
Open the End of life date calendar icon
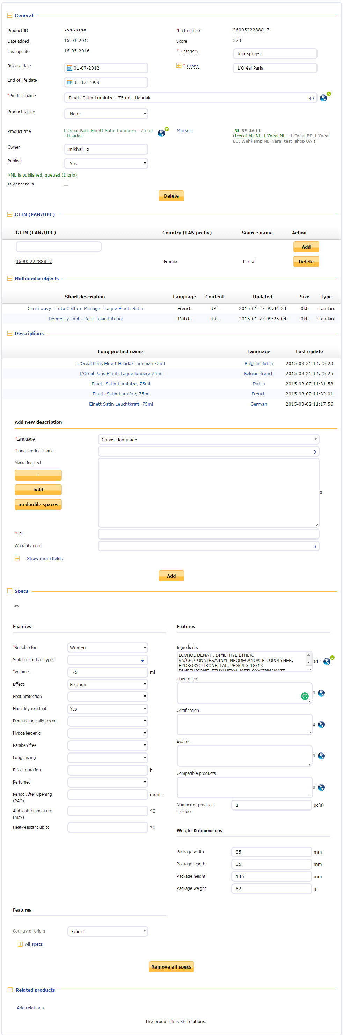click(70, 83)
